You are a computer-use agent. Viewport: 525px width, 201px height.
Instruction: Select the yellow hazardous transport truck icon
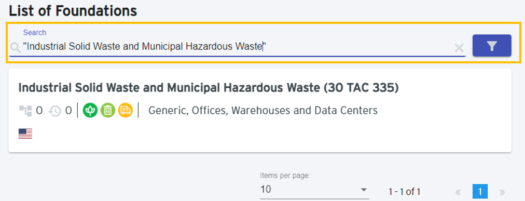[126, 110]
